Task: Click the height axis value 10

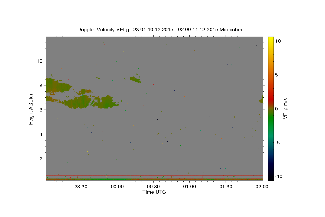Action: coord(40,61)
